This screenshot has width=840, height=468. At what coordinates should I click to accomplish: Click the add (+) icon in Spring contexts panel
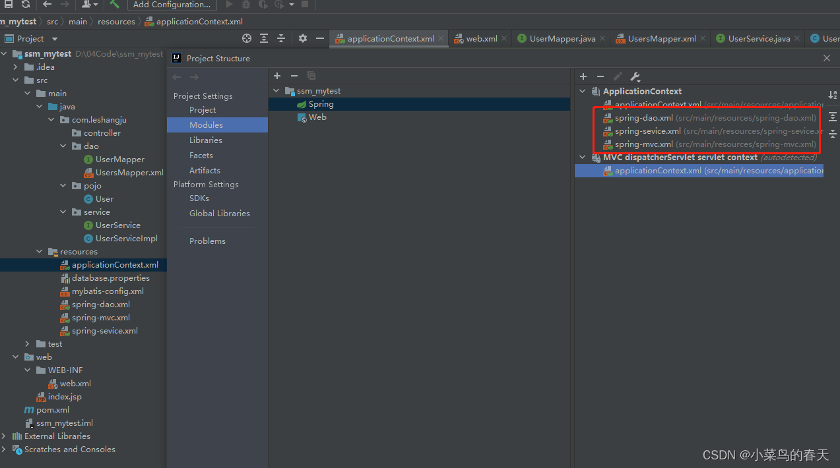click(583, 76)
